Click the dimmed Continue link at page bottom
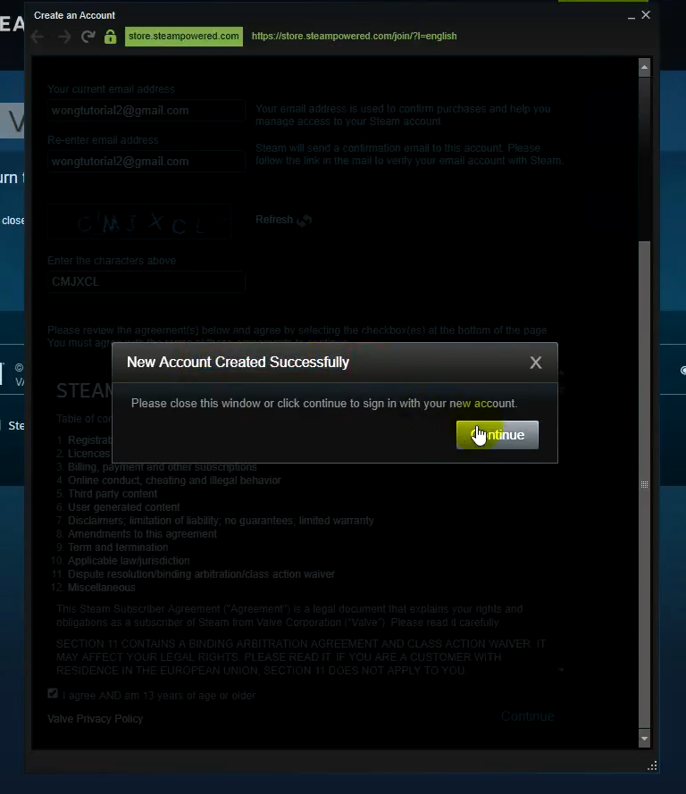This screenshot has height=794, width=686. [x=528, y=716]
